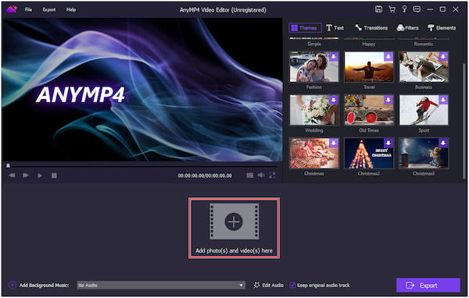Switch to the Elements tab
This screenshot has height=298, width=469.
pos(442,28)
